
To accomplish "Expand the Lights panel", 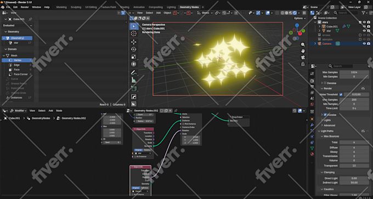I will [x=322, y=120].
